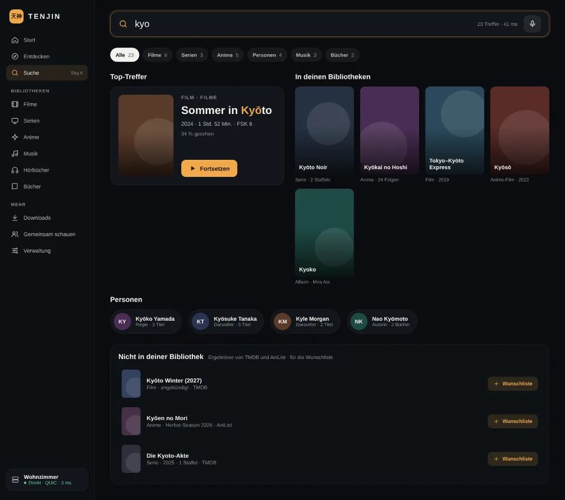
Task: Add Kyōto Winter (2027) to Wunschliste
Action: [513, 384]
